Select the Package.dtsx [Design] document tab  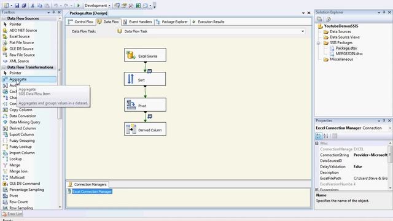(x=88, y=13)
